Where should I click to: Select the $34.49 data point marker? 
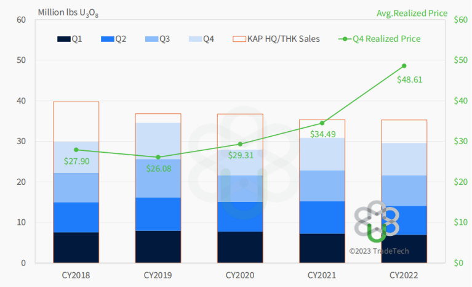[x=322, y=123]
